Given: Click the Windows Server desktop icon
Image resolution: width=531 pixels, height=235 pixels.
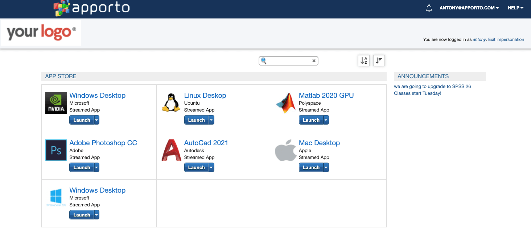Looking at the screenshot, I should (56, 198).
